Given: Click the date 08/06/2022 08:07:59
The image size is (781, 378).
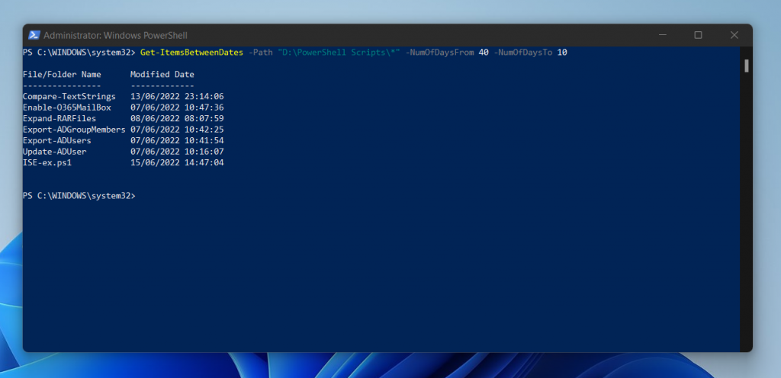Looking at the screenshot, I should [x=177, y=118].
